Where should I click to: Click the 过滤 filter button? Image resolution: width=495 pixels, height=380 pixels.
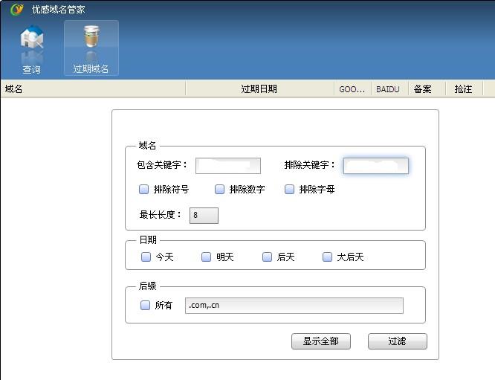click(x=397, y=341)
